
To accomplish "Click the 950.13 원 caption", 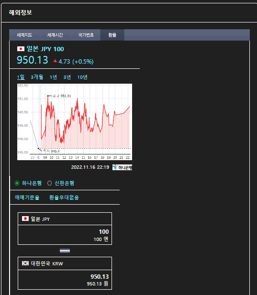I will 98,284.
